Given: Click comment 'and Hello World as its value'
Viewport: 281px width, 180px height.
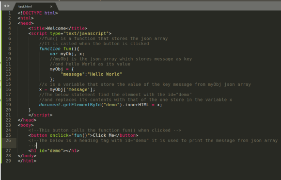Looking at the screenshot, I should pyautogui.click(x=90, y=64).
